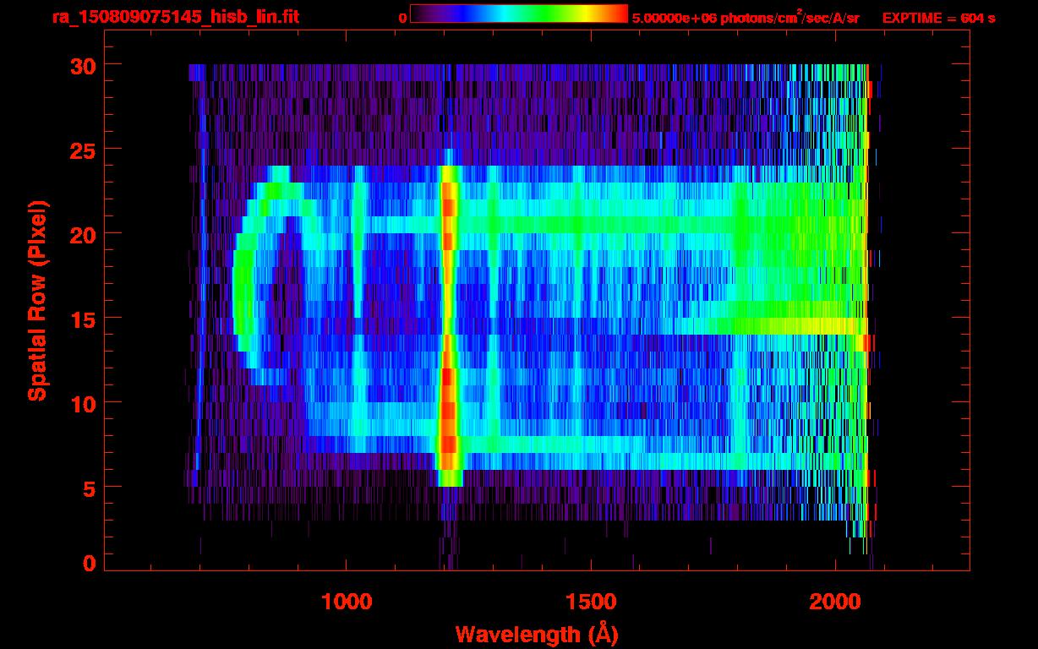Click the 2000 wavelength tick label
The width and height of the screenshot is (1038, 649).
[835, 601]
